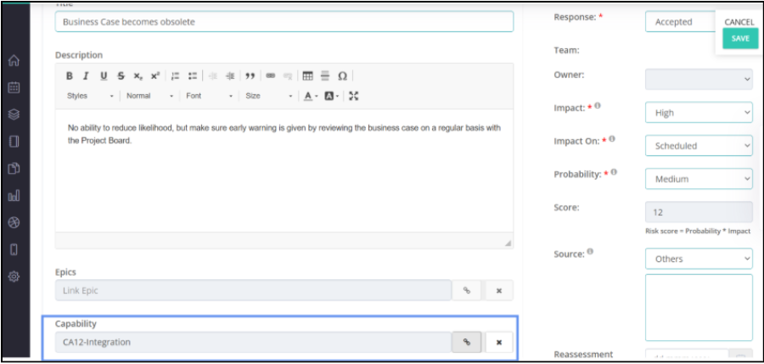This screenshot has height=364, width=764.
Task: Open the Owner dropdown
Action: tap(699, 79)
